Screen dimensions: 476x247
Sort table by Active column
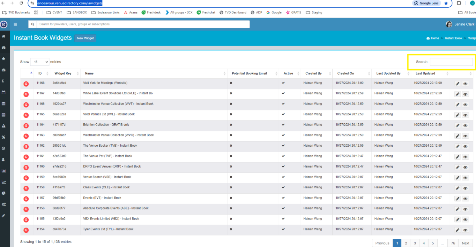point(290,73)
